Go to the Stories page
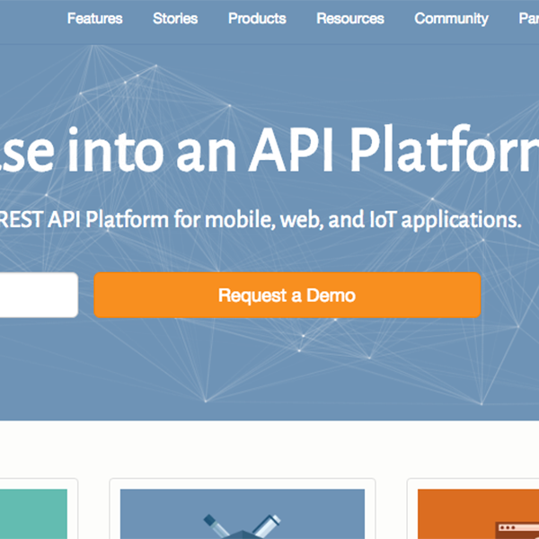 click(x=175, y=18)
